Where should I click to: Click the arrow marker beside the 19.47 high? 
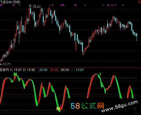[x=31, y=6]
